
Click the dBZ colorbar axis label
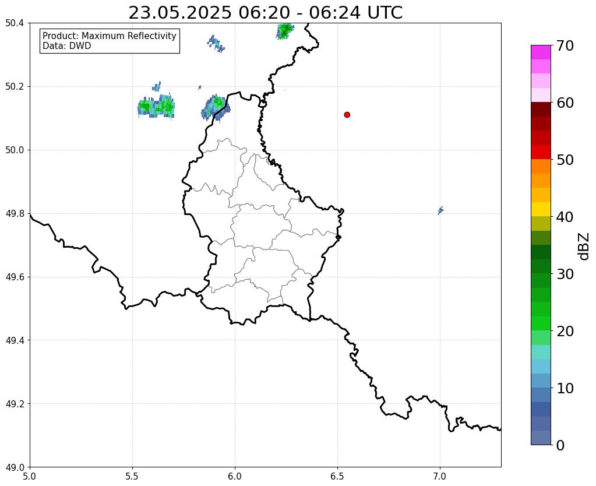tap(584, 246)
